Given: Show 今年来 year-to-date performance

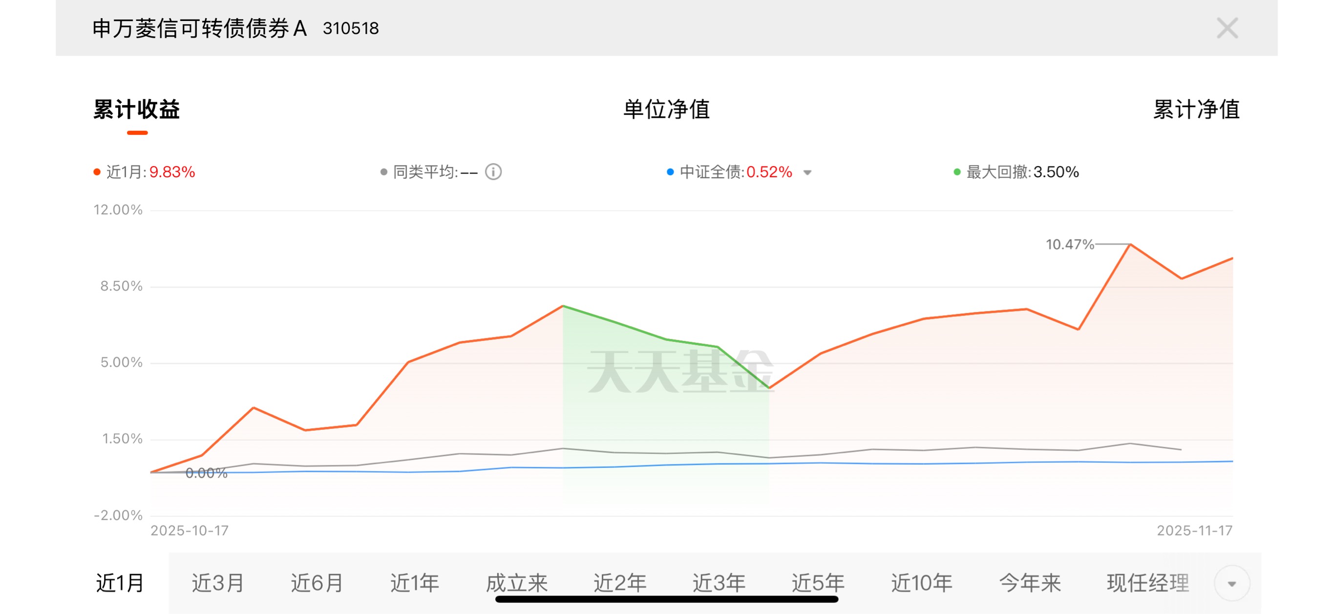Looking at the screenshot, I should [x=1030, y=583].
